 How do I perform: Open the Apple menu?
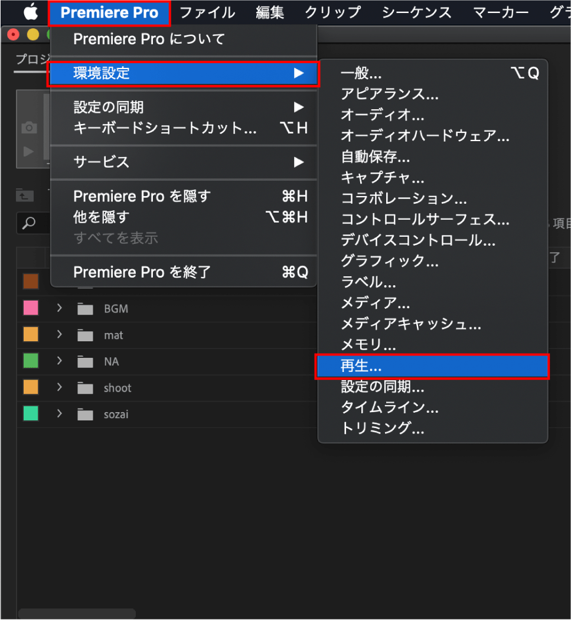[x=31, y=12]
